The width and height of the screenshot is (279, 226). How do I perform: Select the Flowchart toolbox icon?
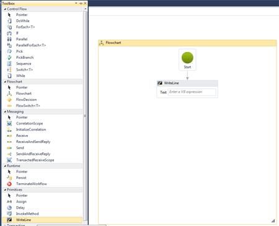point(9,93)
